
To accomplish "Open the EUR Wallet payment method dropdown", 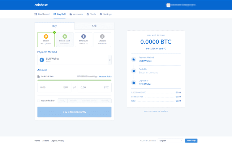I will [x=75, y=60].
